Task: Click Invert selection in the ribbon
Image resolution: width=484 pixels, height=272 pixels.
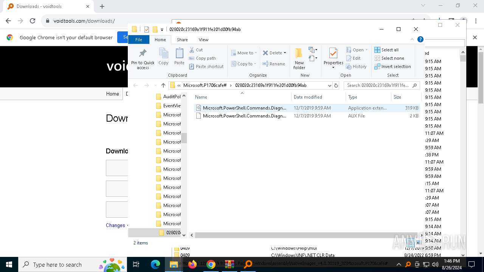Action: [x=392, y=66]
